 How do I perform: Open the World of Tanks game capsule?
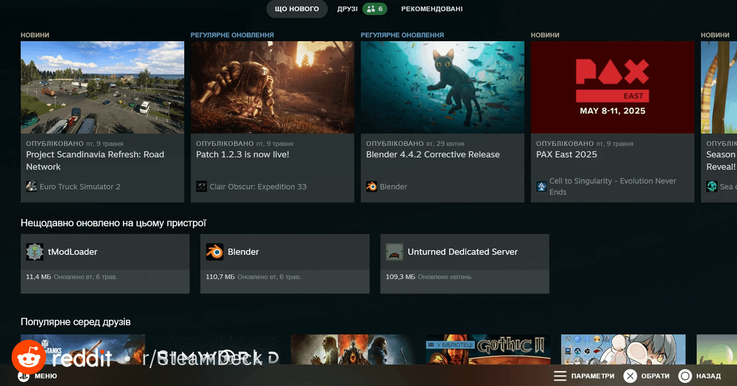pyautogui.click(x=83, y=350)
